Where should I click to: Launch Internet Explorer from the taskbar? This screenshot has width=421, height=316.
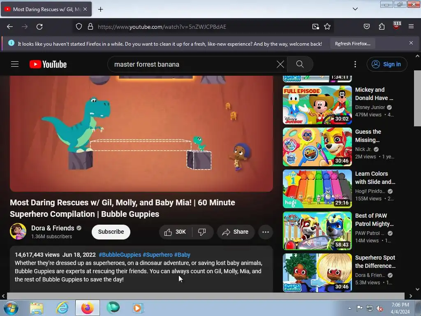pyautogui.click(x=62, y=308)
